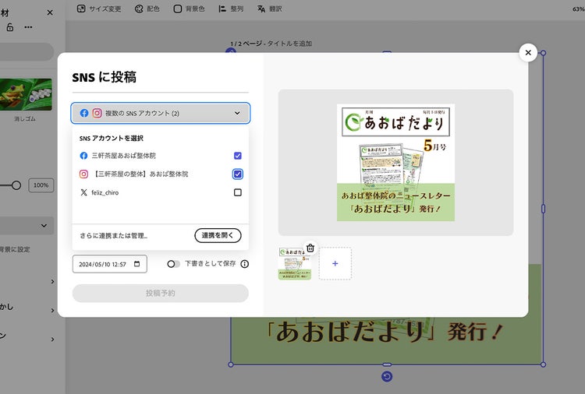Open the three-dot more options menu
This screenshot has height=394, width=585.
(28, 26)
